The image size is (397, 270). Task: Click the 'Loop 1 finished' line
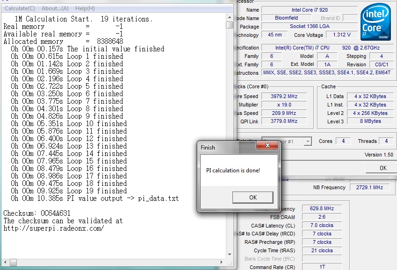click(x=67, y=56)
